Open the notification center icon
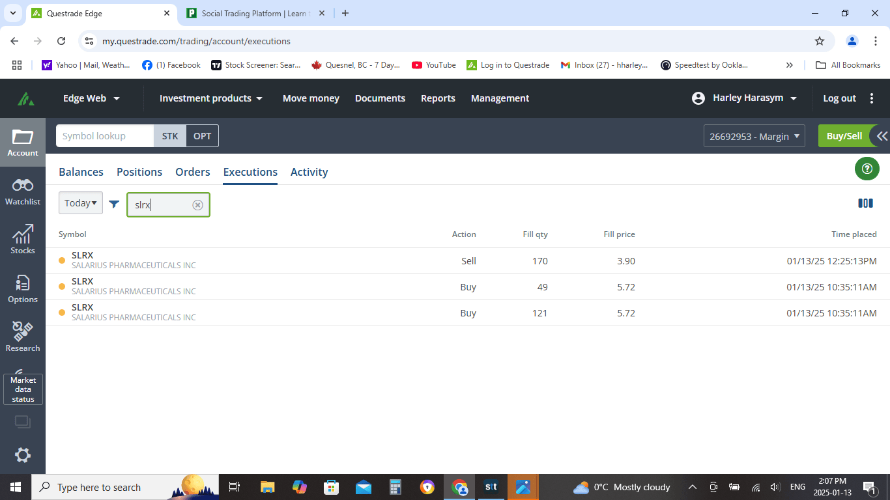Screen dimensions: 890x500 tap(869, 487)
